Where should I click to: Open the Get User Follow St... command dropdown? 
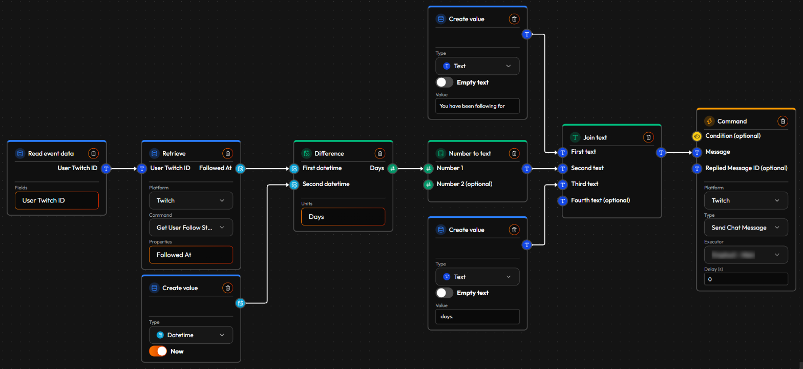coord(191,227)
